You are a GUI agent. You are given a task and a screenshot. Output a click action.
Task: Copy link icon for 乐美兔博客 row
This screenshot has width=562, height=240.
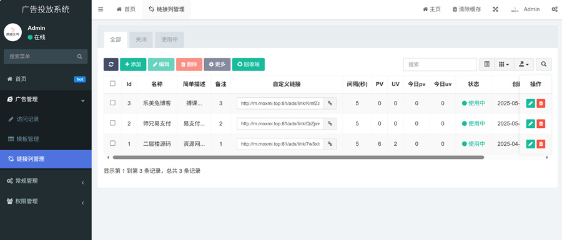coord(330,103)
